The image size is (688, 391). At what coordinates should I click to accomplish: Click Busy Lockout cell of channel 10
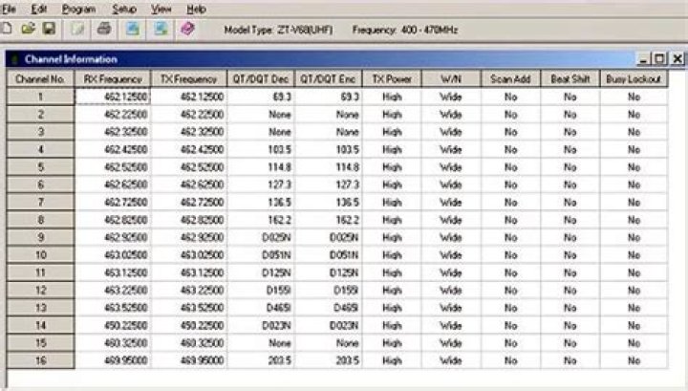pyautogui.click(x=634, y=254)
